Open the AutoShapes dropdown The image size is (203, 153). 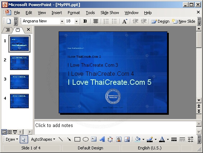(x=43, y=139)
